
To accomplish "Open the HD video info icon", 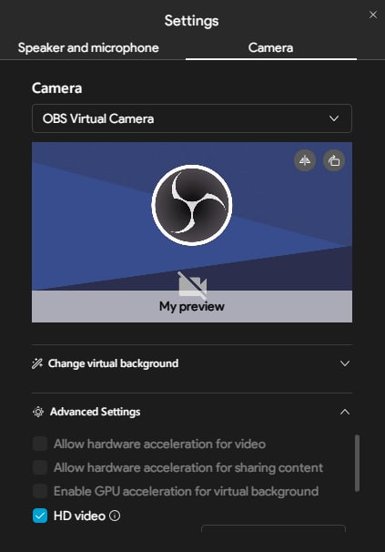I will pyautogui.click(x=115, y=516).
